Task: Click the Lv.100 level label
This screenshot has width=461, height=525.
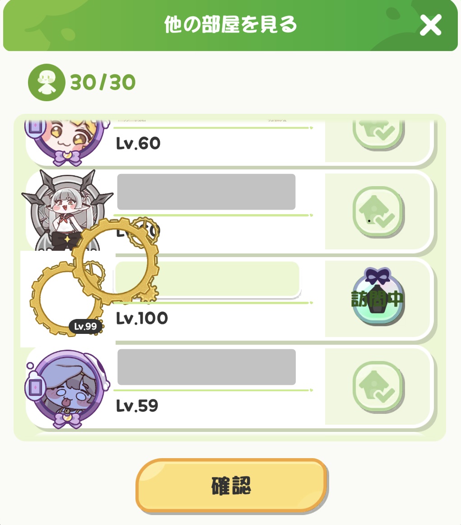Action: coord(142,318)
